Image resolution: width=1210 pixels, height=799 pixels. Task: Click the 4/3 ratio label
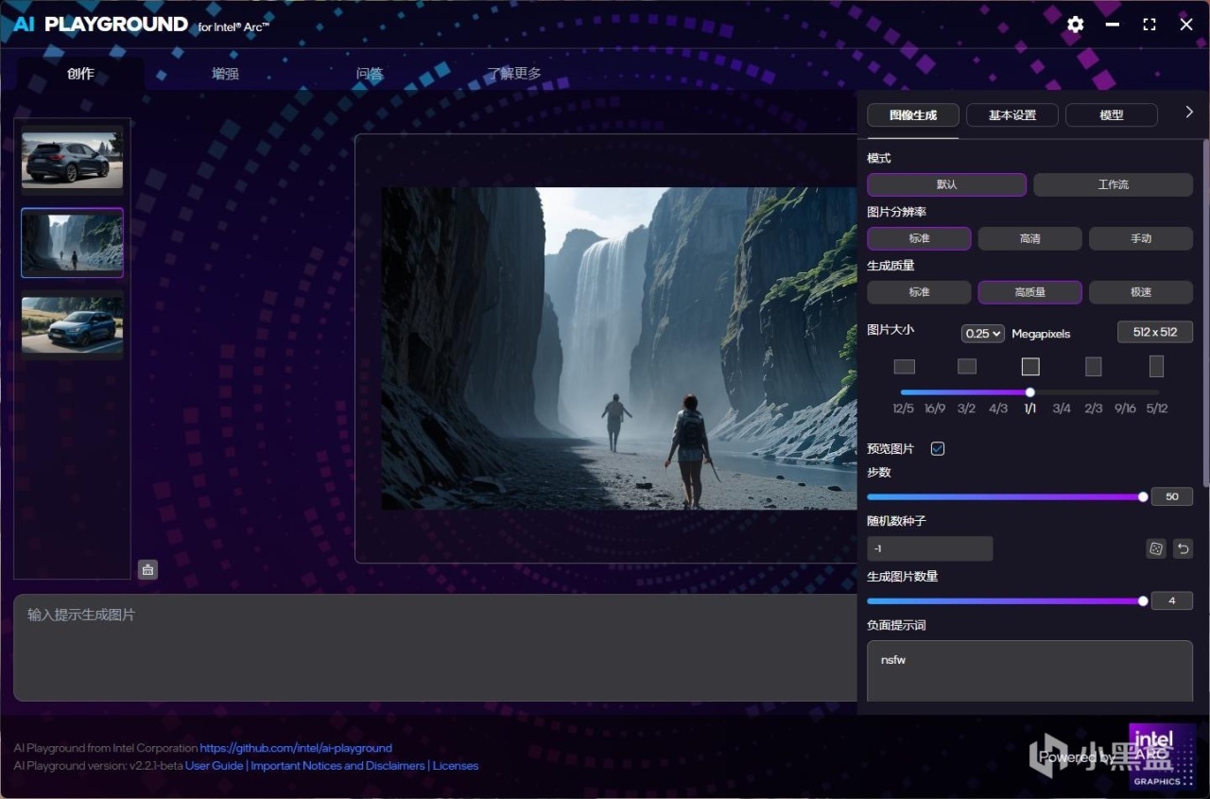pos(998,408)
